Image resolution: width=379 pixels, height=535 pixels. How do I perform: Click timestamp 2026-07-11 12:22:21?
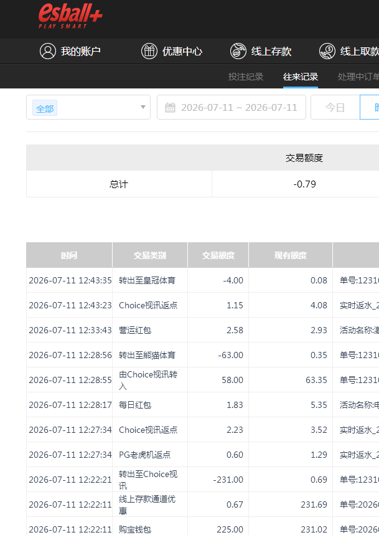point(70,480)
